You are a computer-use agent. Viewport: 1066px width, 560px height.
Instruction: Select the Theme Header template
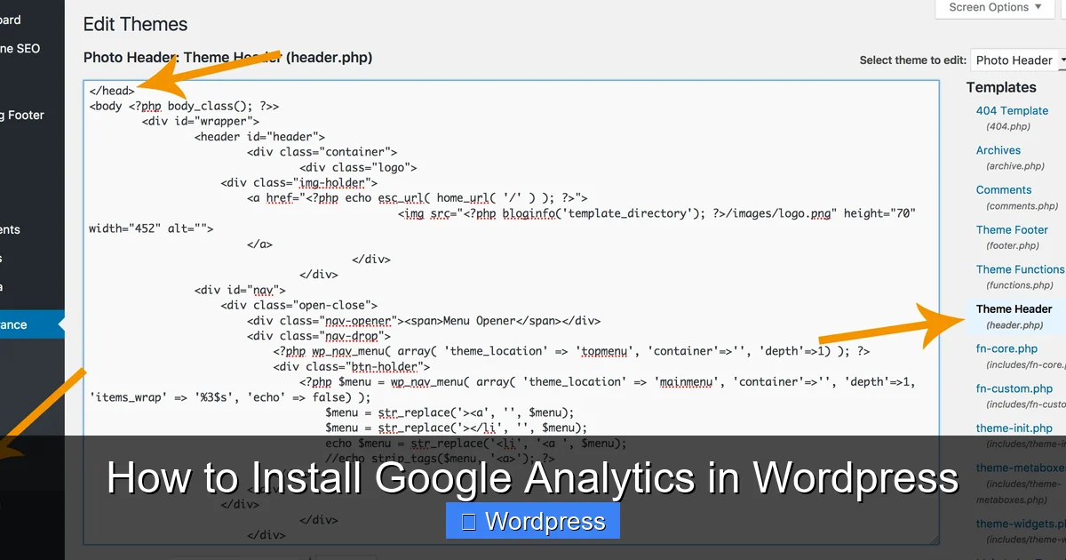click(x=1014, y=308)
